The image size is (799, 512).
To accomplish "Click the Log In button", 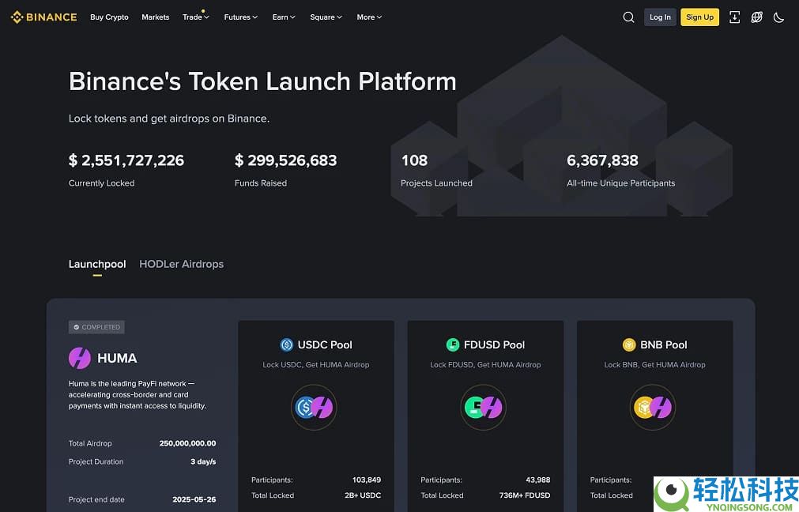I will pos(660,17).
